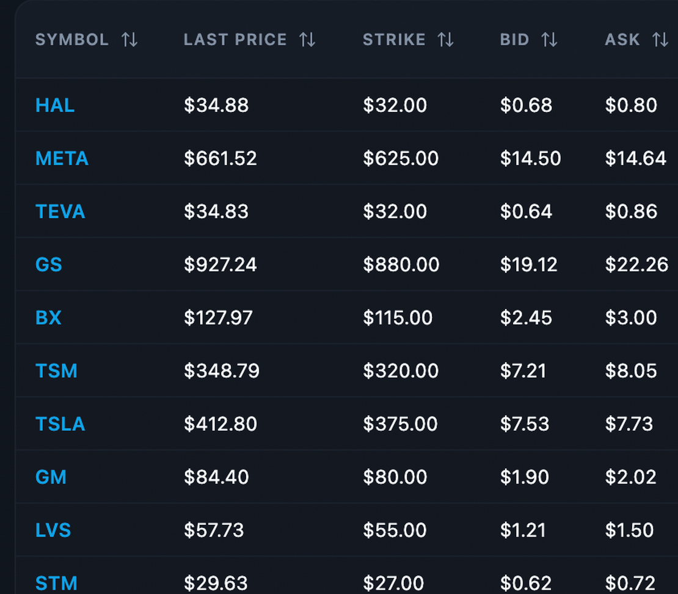The image size is (678, 594).
Task: Click the GM ticker link
Action: point(51,477)
